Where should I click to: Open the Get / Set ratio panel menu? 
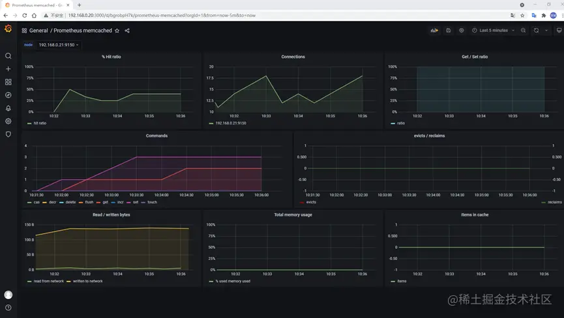pyautogui.click(x=475, y=57)
